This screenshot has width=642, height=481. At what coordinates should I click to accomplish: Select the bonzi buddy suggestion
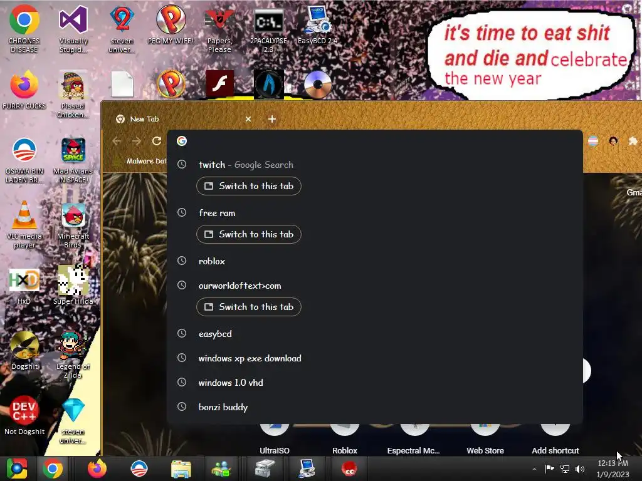pyautogui.click(x=375, y=407)
